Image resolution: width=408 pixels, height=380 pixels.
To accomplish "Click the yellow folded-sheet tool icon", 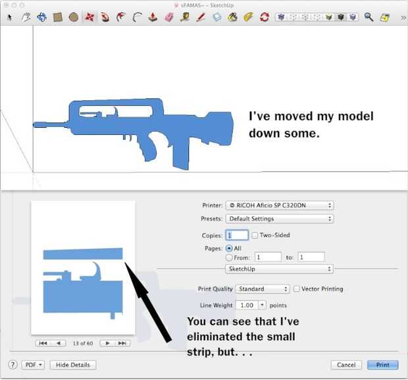I will point(249,17).
